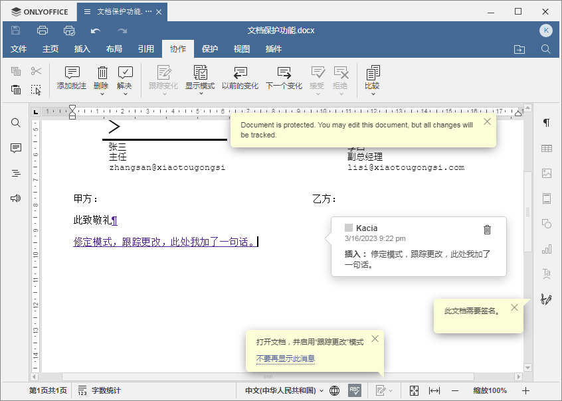Close the 跟踪更改 mode tooltip
The image size is (562, 401).
tap(375, 339)
